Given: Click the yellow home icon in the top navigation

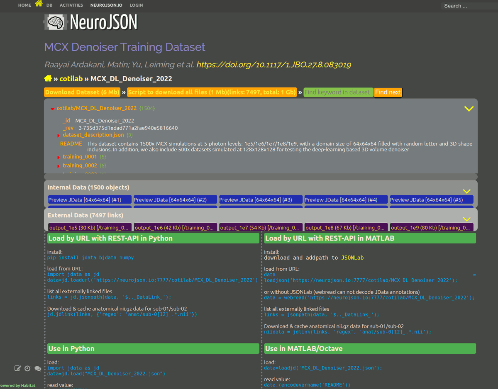Looking at the screenshot, I should click(x=39, y=4).
